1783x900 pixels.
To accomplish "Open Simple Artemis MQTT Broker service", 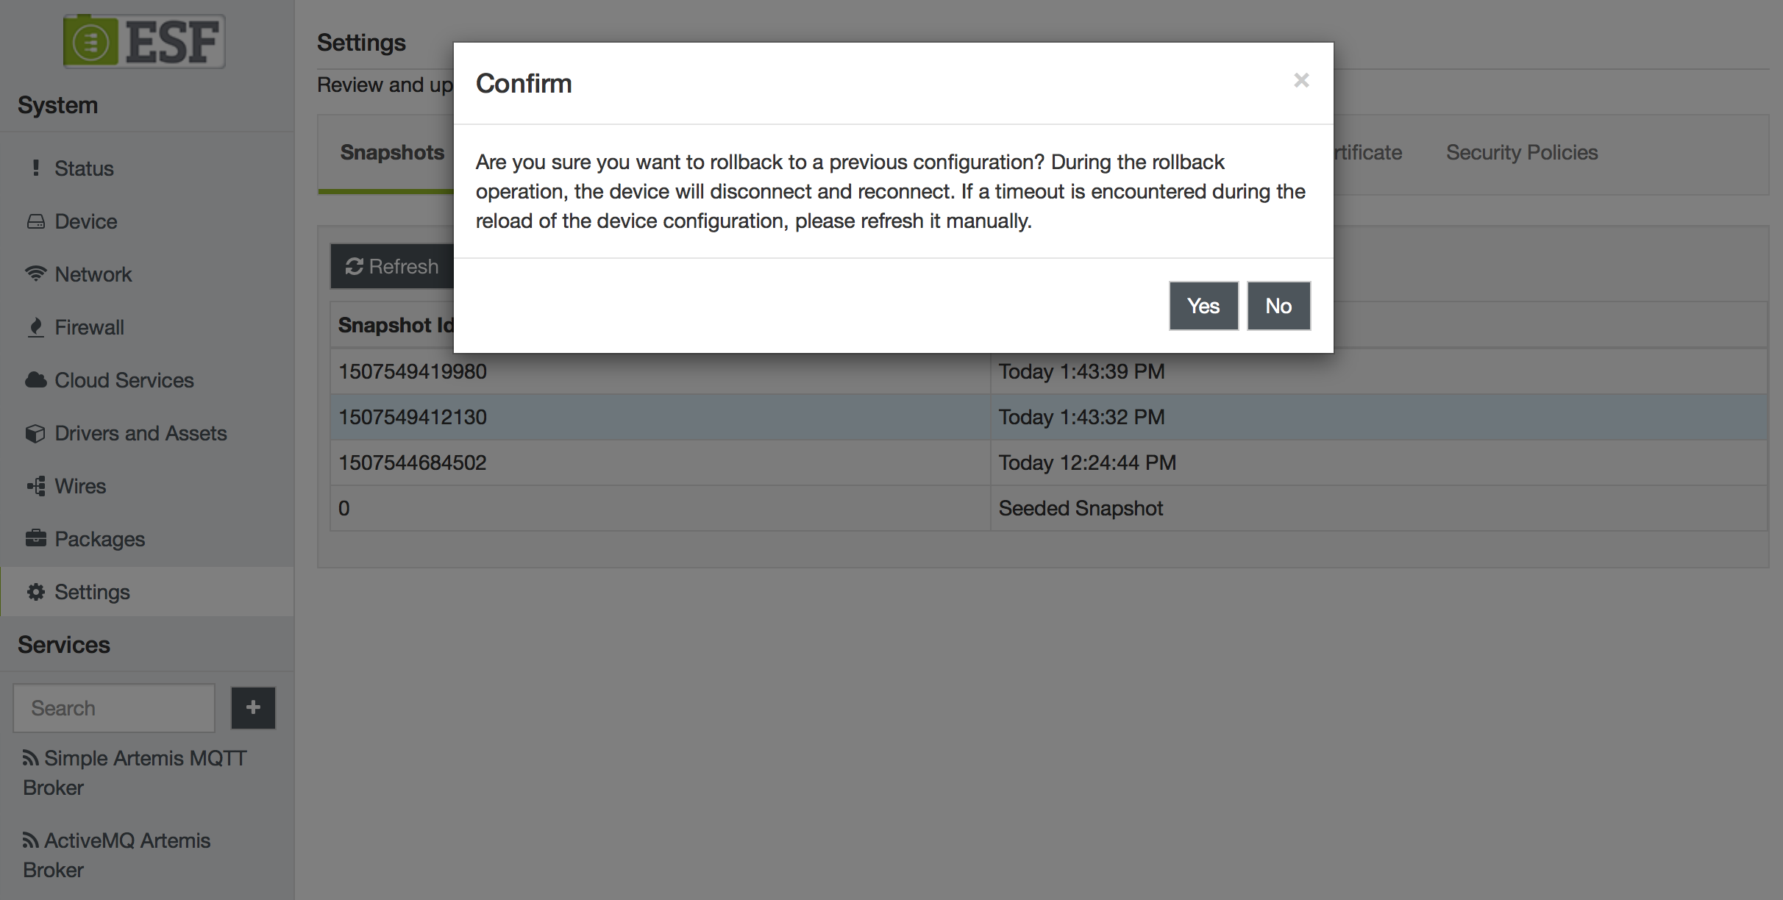I will click(135, 773).
